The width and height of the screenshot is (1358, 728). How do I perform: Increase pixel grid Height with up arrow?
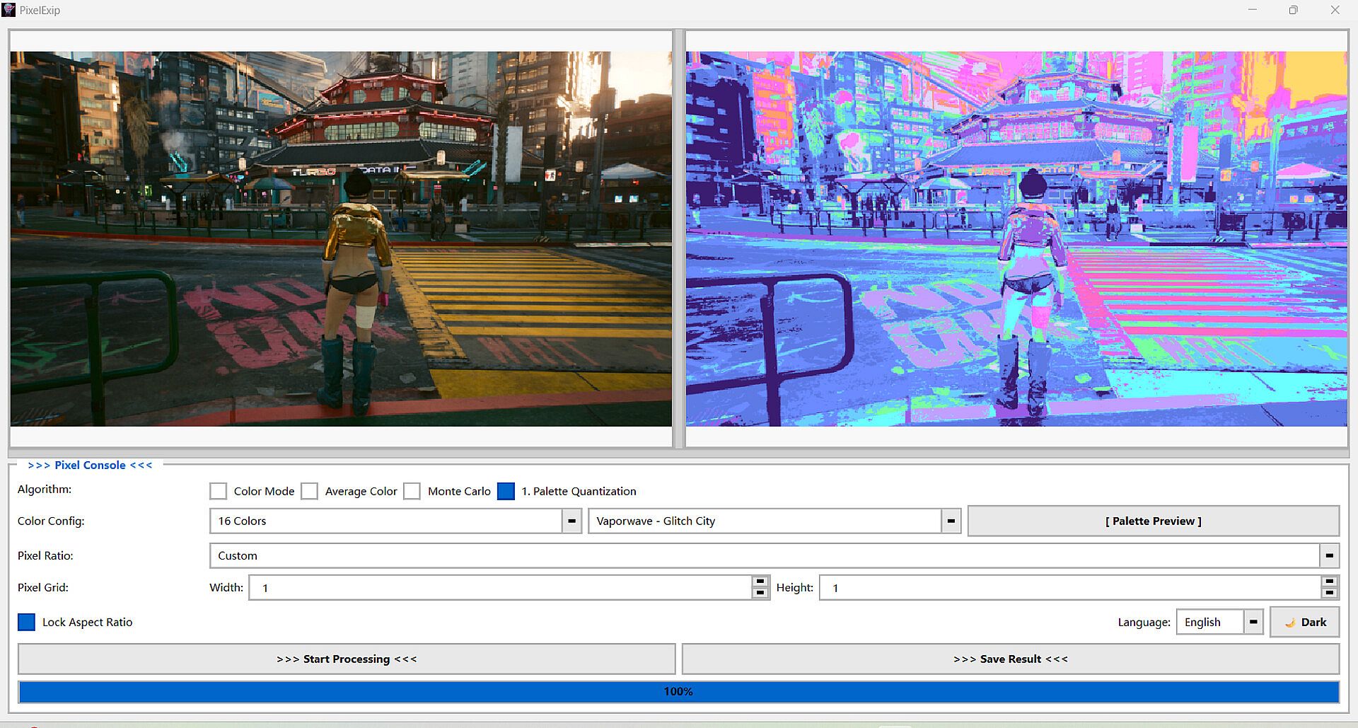click(x=1329, y=582)
